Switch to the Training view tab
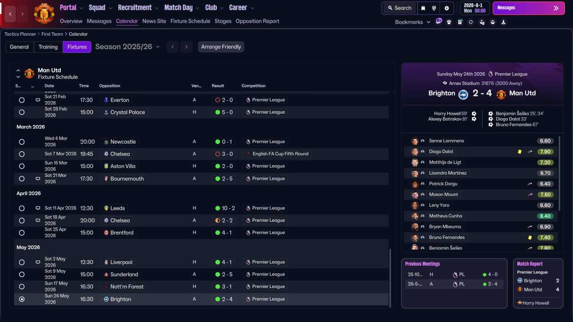This screenshot has height=322, width=573. (x=48, y=47)
